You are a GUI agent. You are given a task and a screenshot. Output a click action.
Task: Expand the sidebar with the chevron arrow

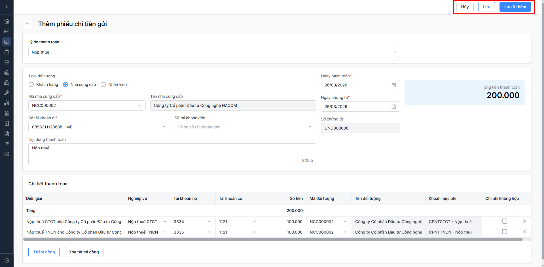(7, 7)
